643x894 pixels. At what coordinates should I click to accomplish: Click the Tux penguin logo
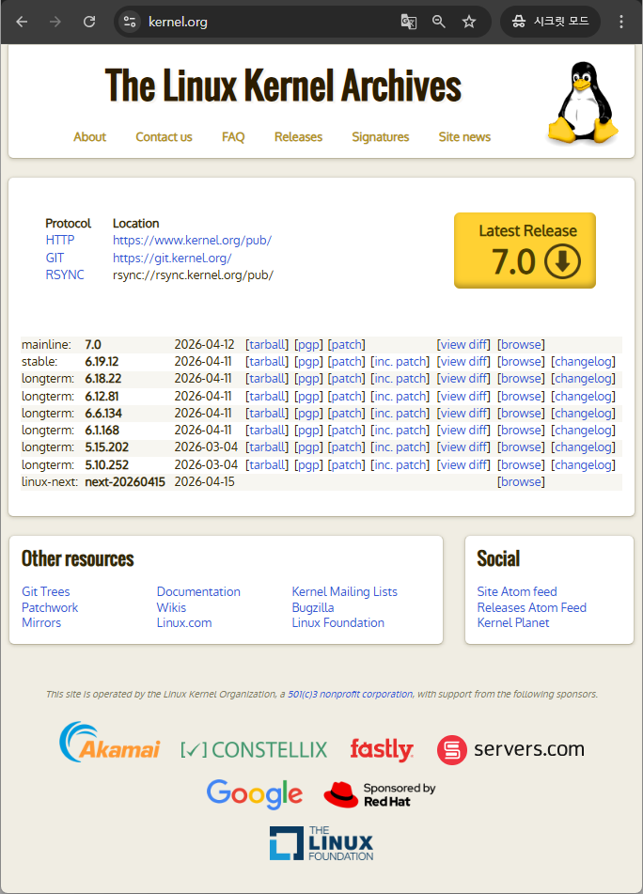point(583,102)
